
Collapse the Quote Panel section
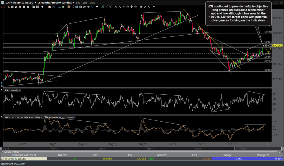coord(2,152)
